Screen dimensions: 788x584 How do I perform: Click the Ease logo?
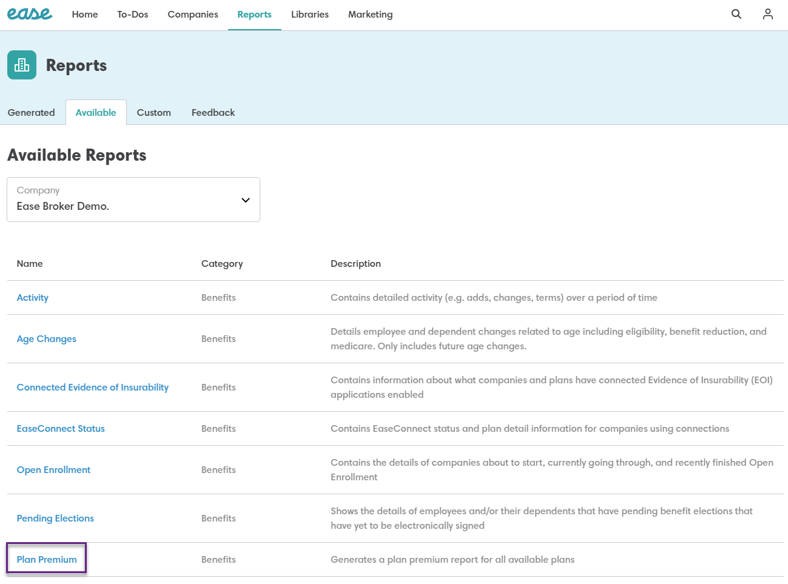(30, 14)
